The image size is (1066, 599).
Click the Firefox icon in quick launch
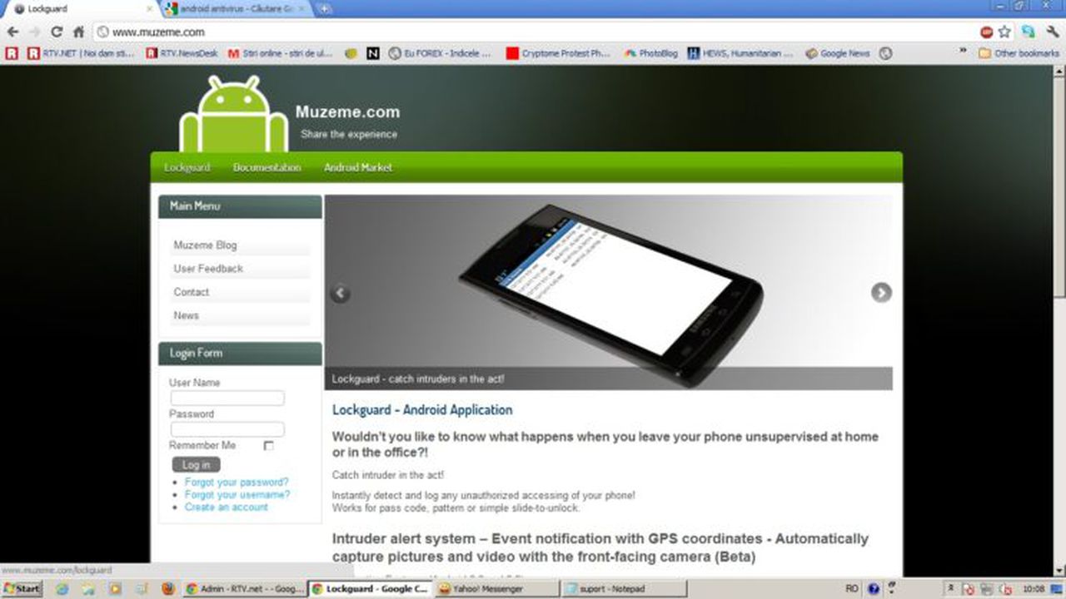168,588
